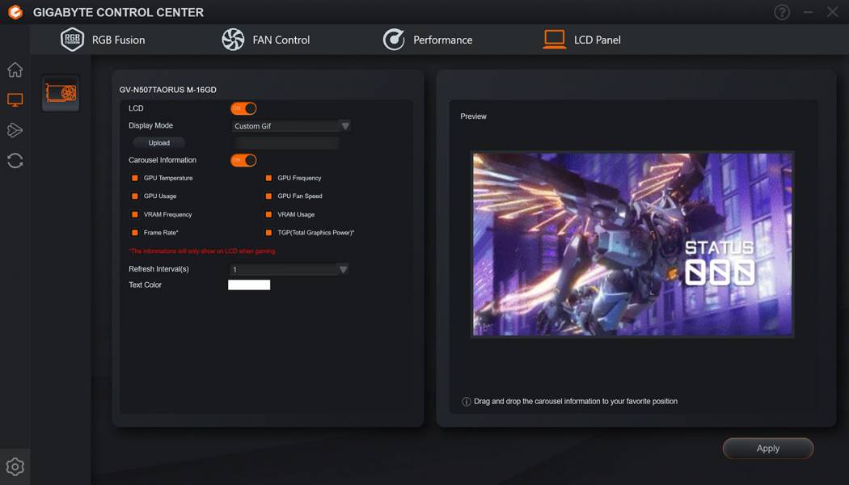
Task: Click the GV-N507TAORUS M-16GD model name
Action: click(168, 90)
